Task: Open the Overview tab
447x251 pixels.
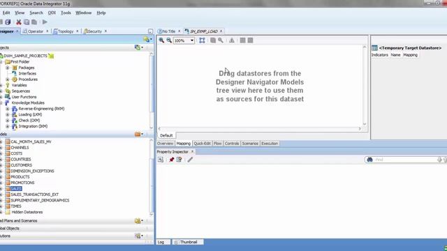Action: (165, 144)
